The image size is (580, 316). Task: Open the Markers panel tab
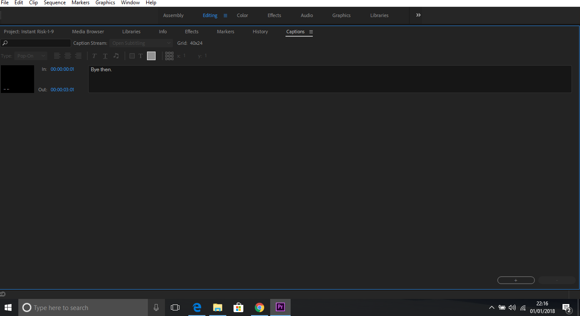pyautogui.click(x=225, y=32)
